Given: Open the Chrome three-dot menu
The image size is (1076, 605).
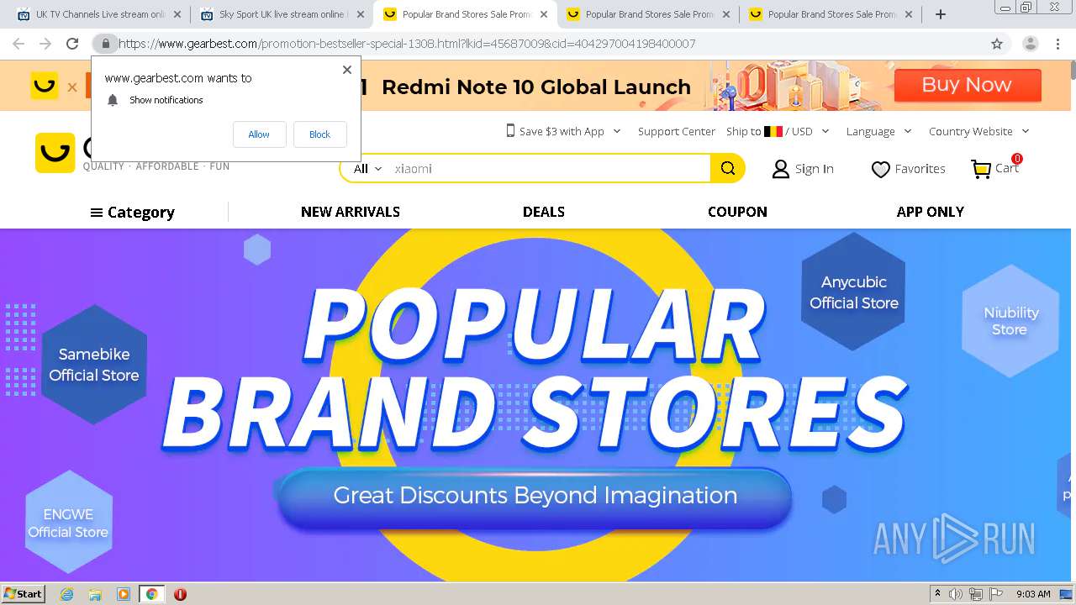Looking at the screenshot, I should 1058,44.
